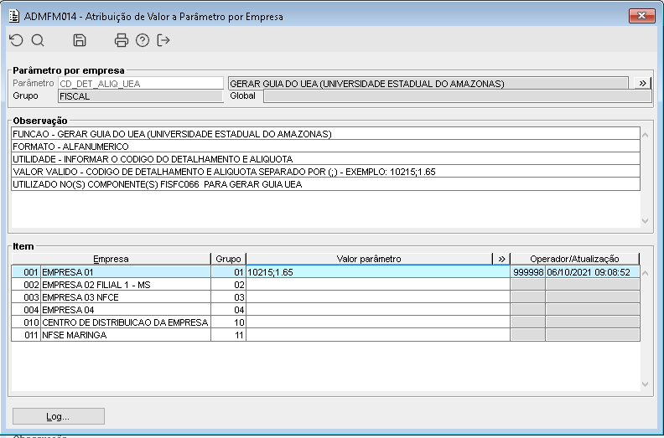Click the document icon in title bar
The width and height of the screenshot is (664, 438).
point(14,16)
